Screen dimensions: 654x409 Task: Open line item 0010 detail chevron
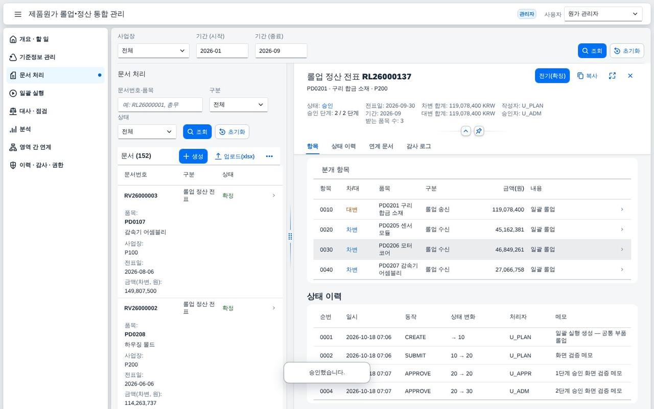[622, 209]
